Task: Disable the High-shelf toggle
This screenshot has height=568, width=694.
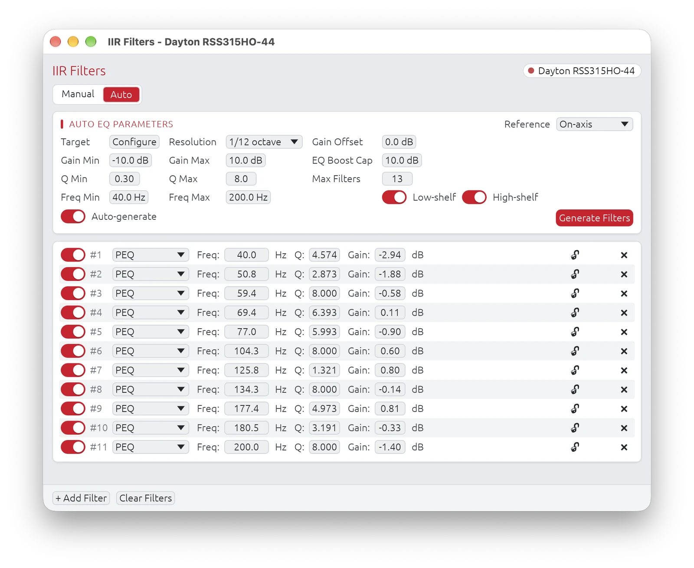Action: [474, 197]
